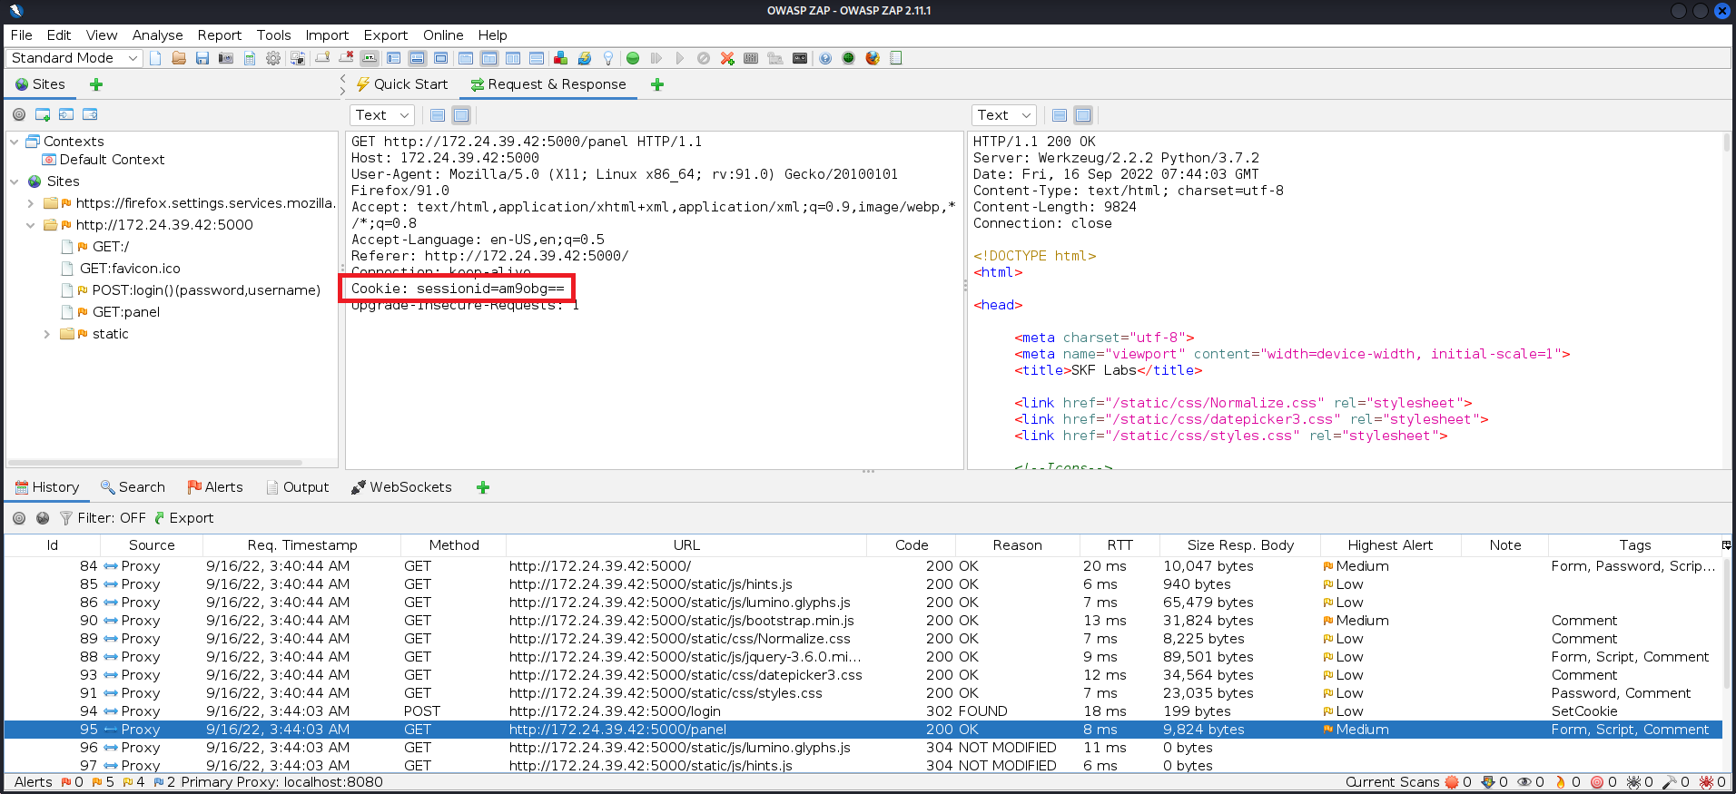Click Export in History toolbar

[183, 518]
